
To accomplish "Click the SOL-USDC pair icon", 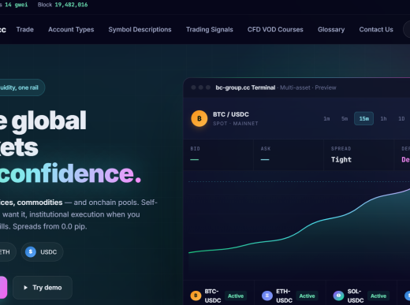I will coord(338,296).
